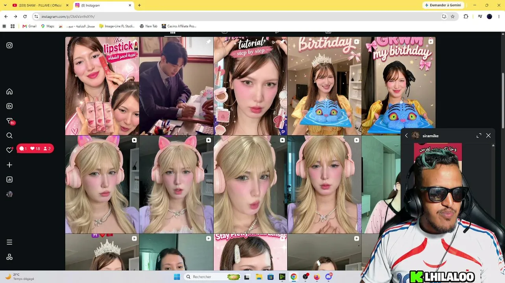Bookmark this page with the star icon
Screen dimensions: 505x283
tap(453, 17)
